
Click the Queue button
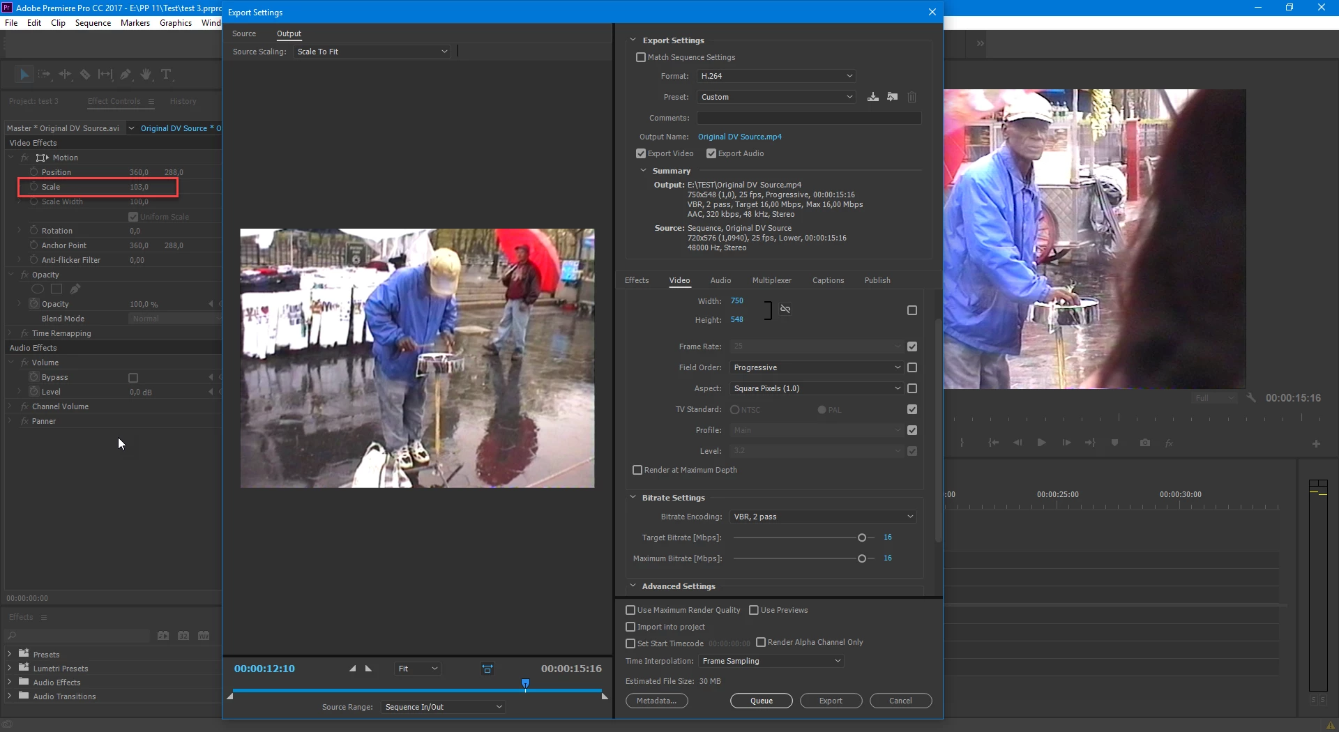tap(761, 701)
